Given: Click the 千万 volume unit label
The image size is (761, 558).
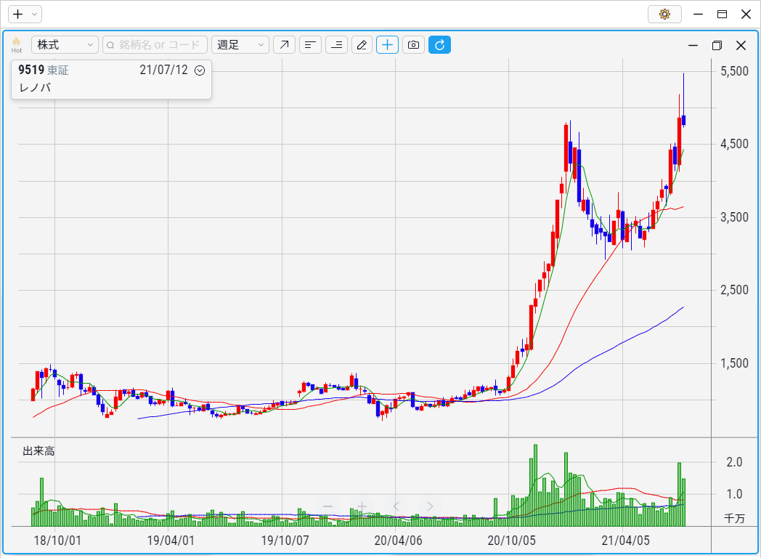Looking at the screenshot, I should point(734,518).
